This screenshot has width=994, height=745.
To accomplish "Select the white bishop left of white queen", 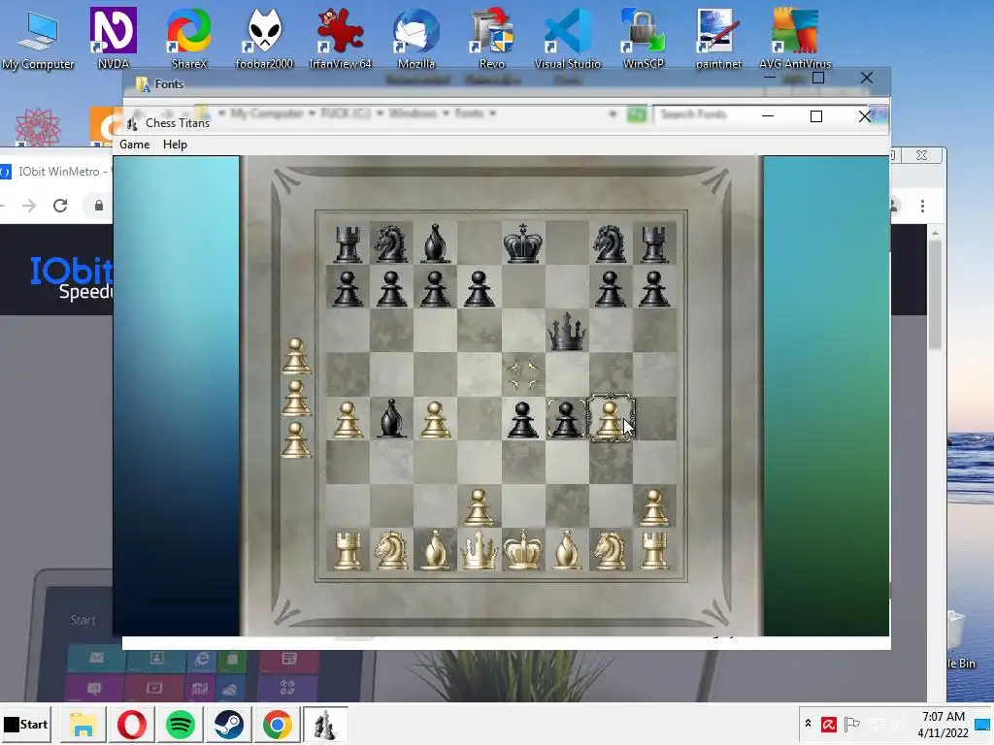I will (435, 550).
